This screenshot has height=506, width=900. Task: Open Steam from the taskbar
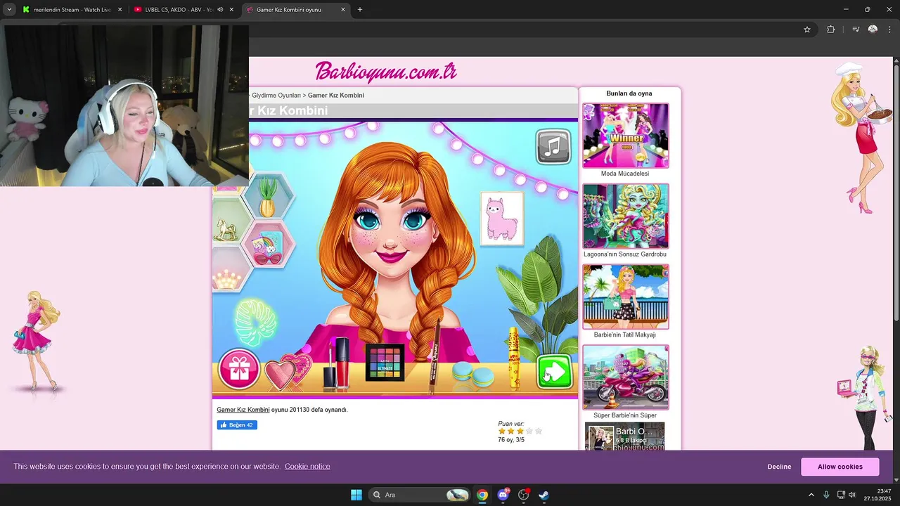(544, 495)
